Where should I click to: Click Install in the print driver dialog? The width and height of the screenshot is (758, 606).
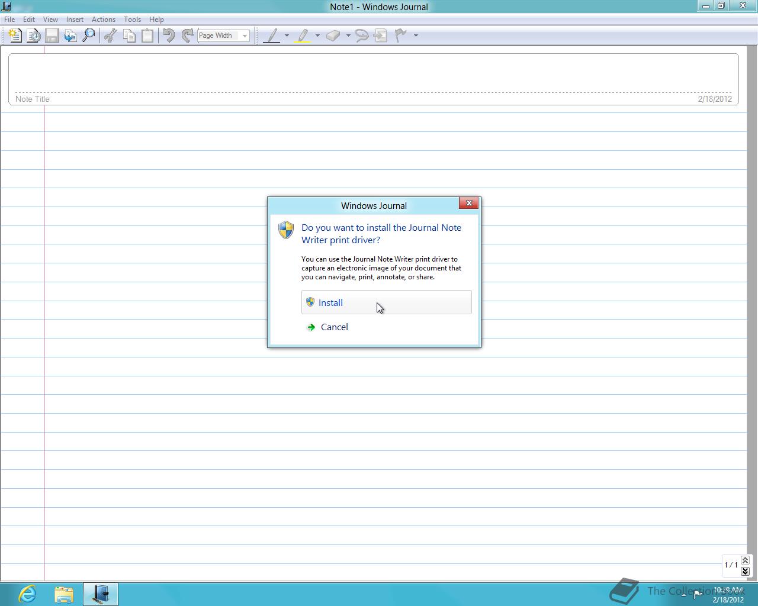[x=387, y=302]
